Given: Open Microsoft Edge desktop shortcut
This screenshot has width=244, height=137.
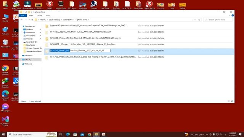Looking at the screenshot, I should (5, 96).
